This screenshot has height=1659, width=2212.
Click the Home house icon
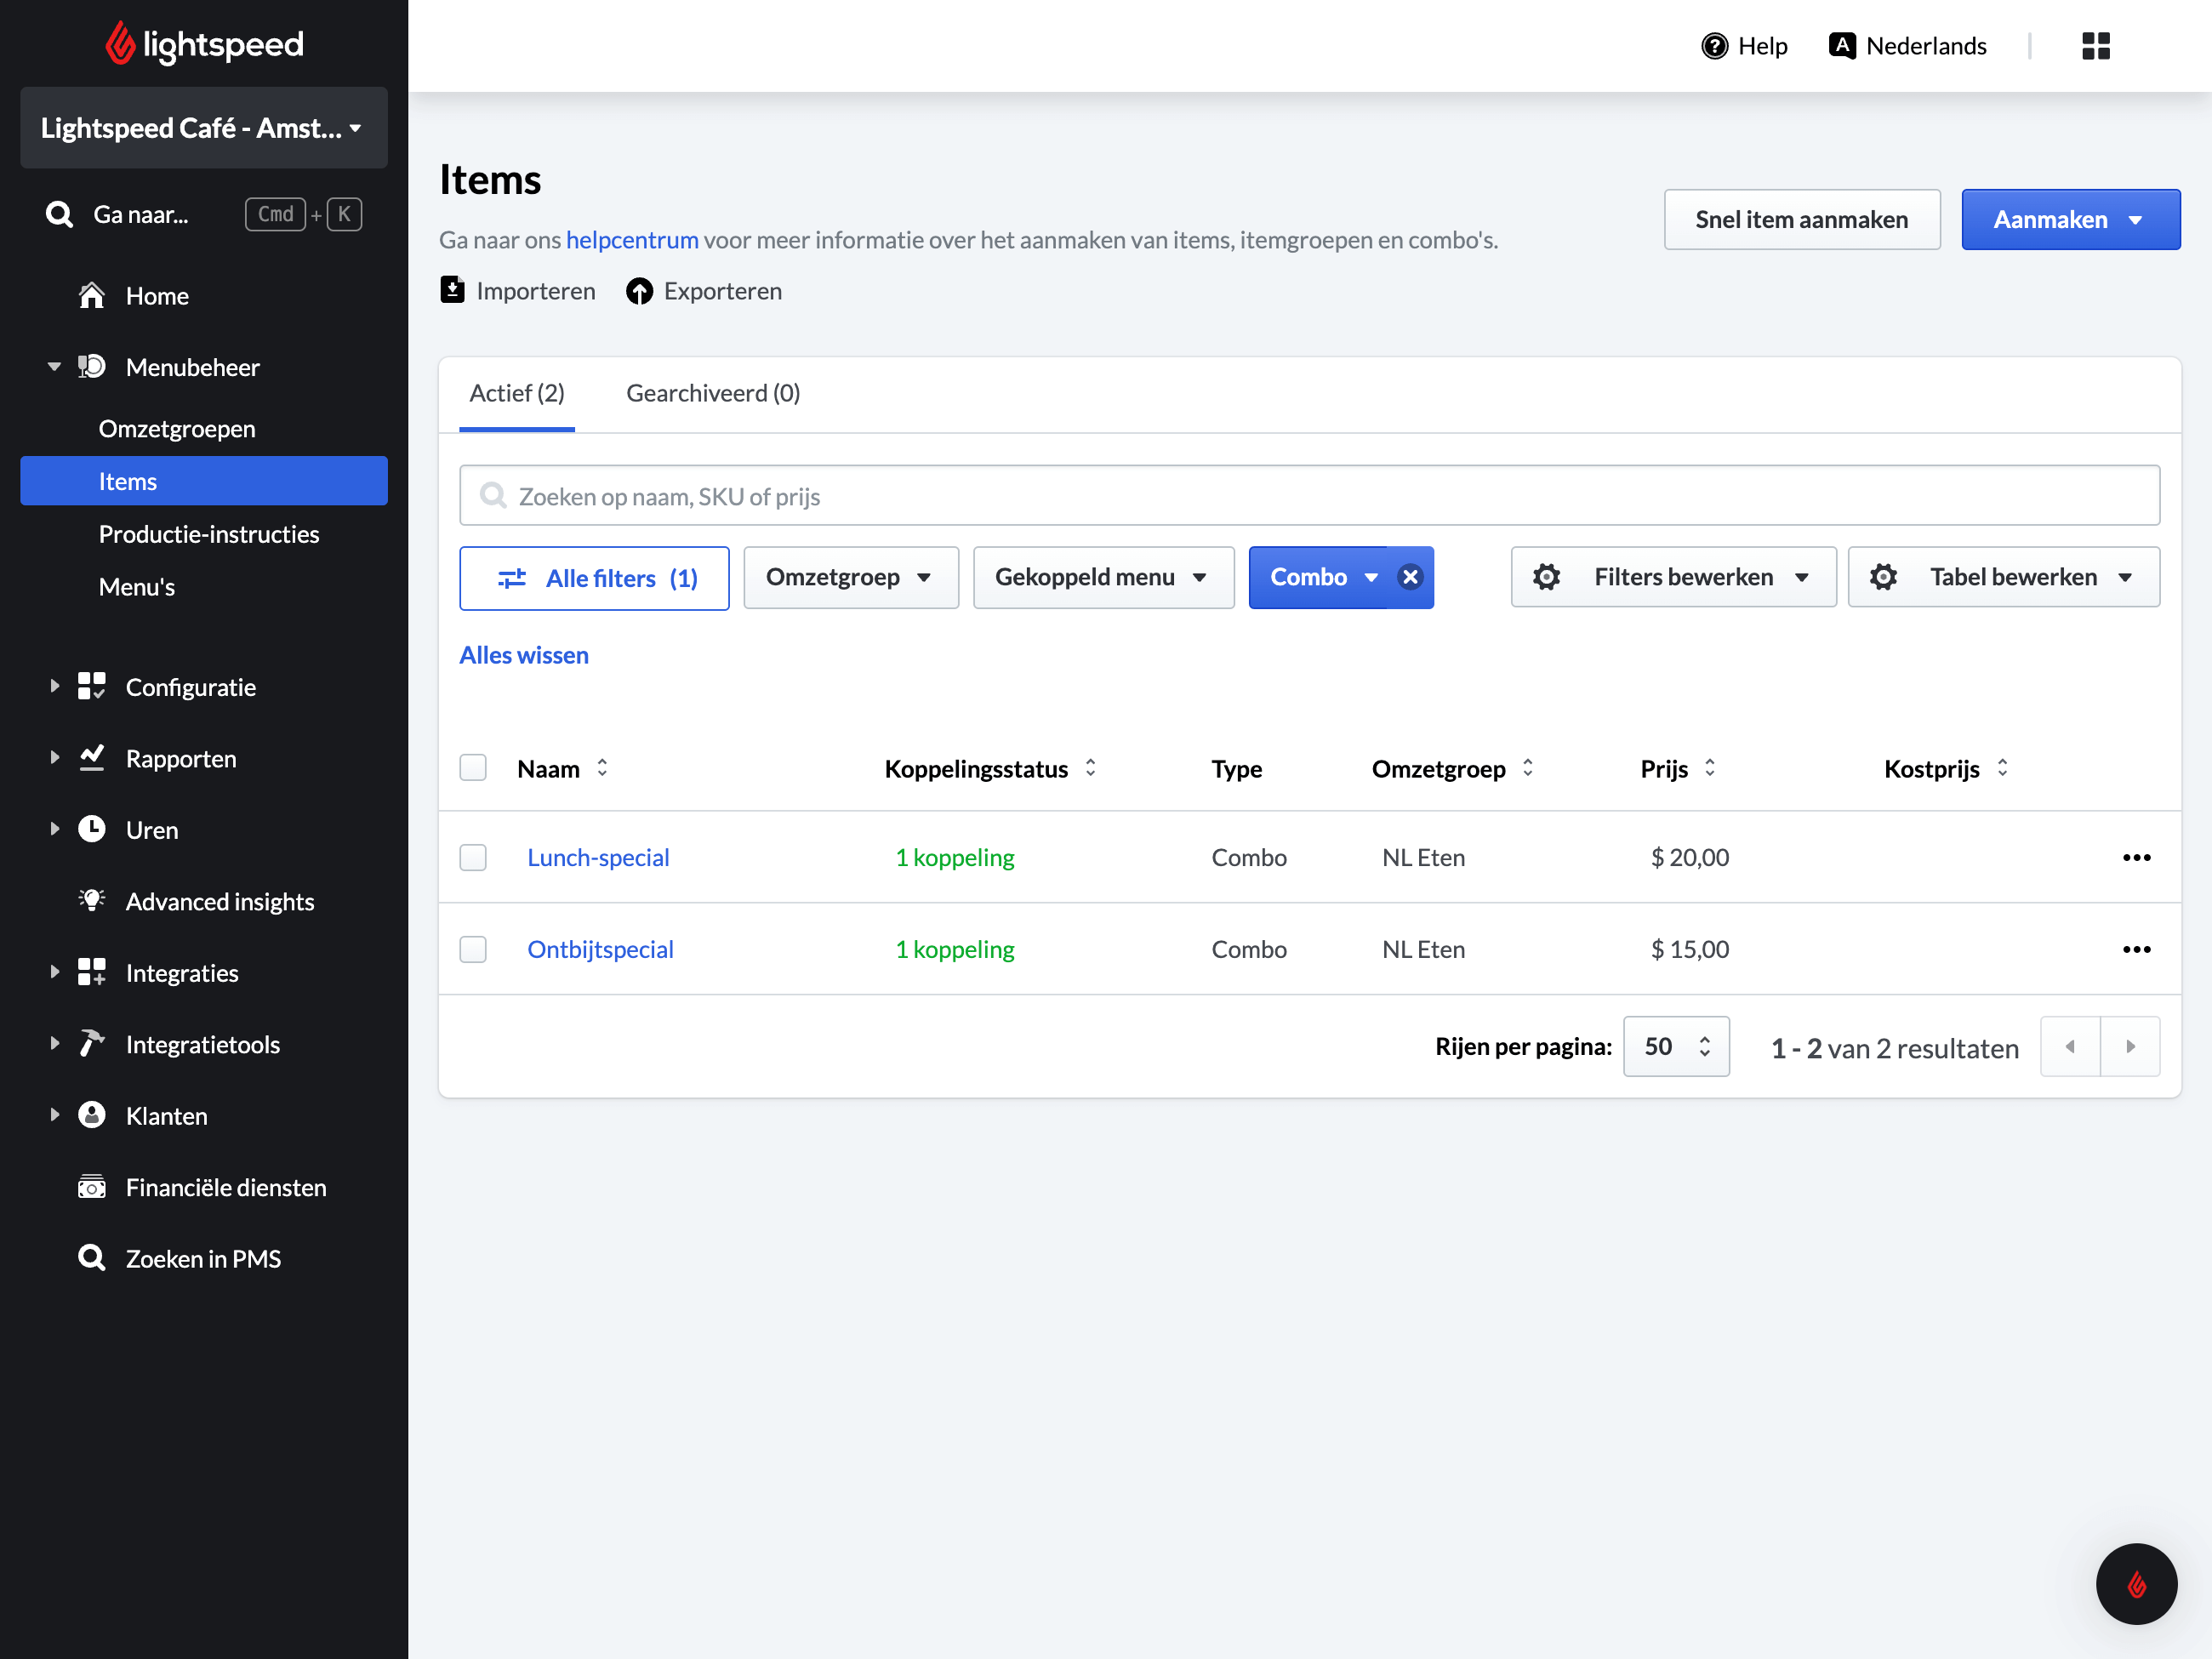click(x=92, y=295)
